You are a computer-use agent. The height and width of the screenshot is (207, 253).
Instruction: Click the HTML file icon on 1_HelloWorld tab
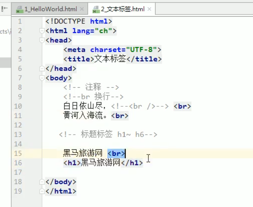(19, 9)
